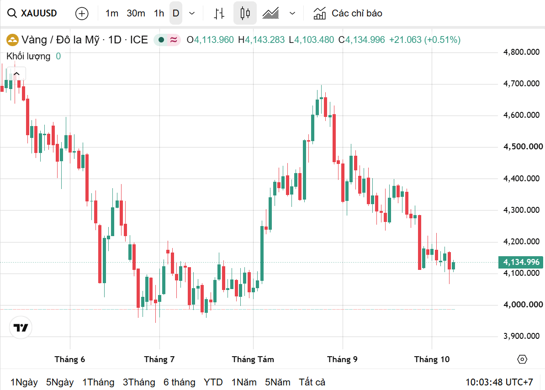Select the 1Năm range
The image size is (545, 390).
coord(244,382)
